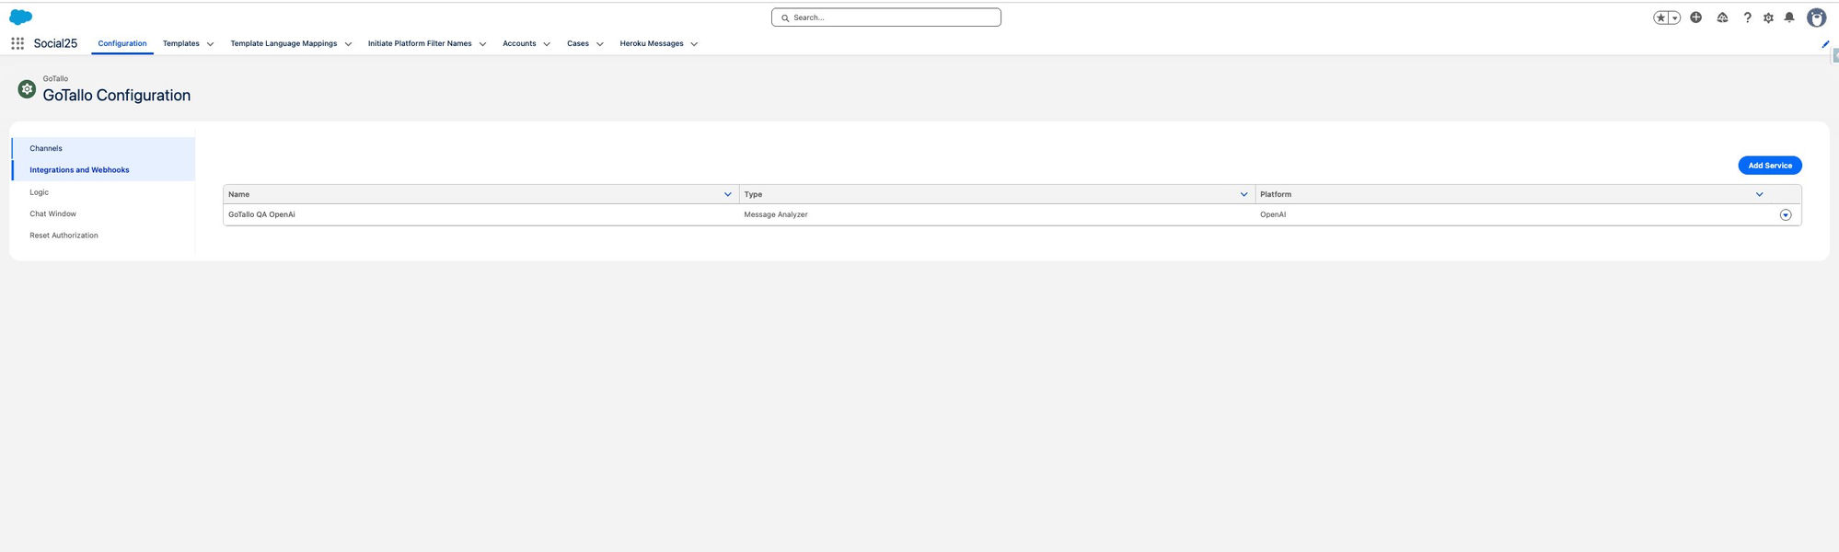
Task: Open the Cases tab
Action: coord(578,43)
